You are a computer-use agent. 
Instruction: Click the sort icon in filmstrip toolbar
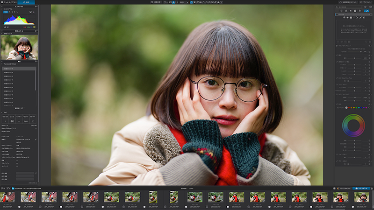click(3, 189)
